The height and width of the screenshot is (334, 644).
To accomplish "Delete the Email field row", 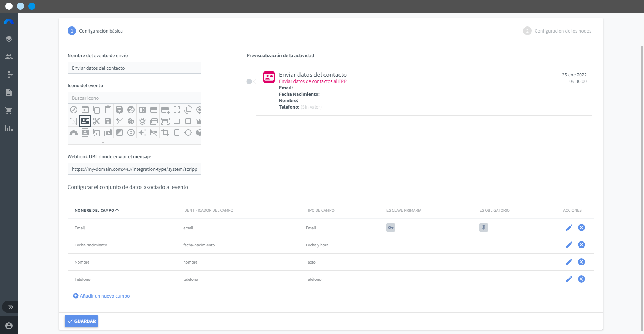I will click(581, 228).
